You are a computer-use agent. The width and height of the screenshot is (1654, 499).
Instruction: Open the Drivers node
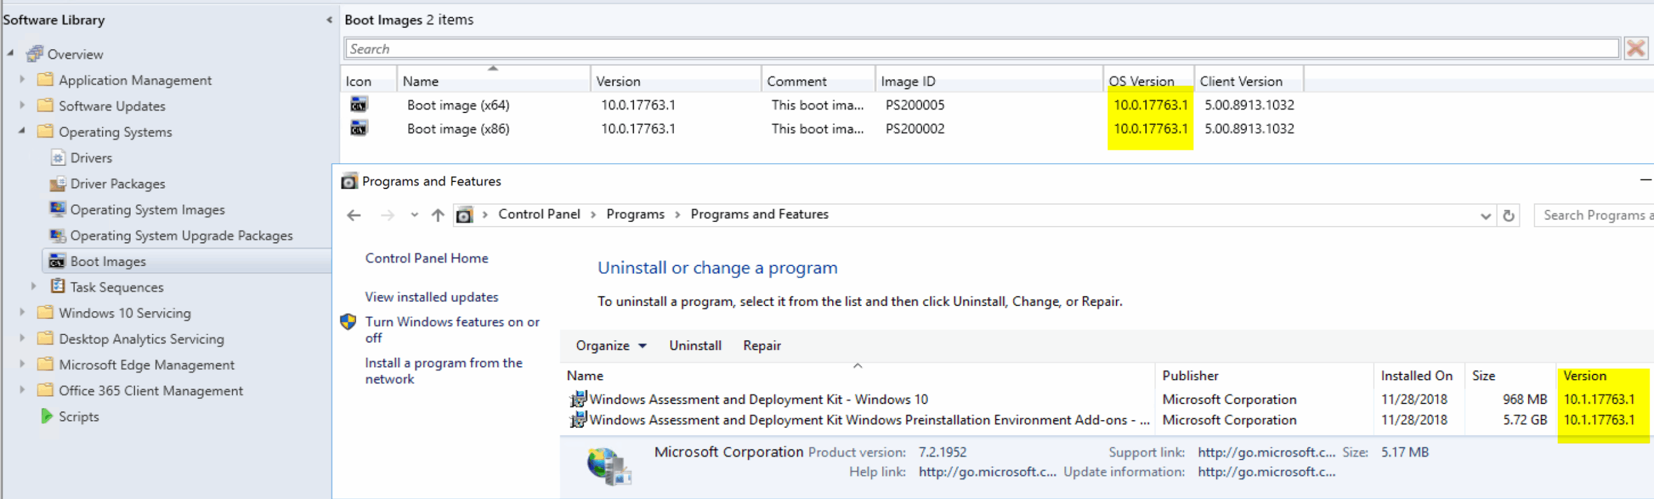(x=91, y=158)
